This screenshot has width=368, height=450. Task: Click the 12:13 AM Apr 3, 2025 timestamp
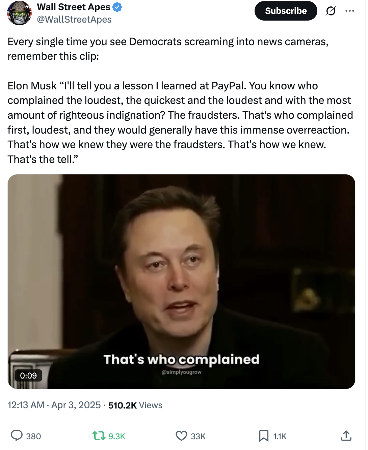[x=54, y=405]
